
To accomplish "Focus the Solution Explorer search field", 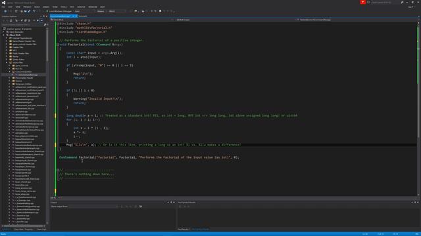I will pyautogui.click(x=22, y=25).
